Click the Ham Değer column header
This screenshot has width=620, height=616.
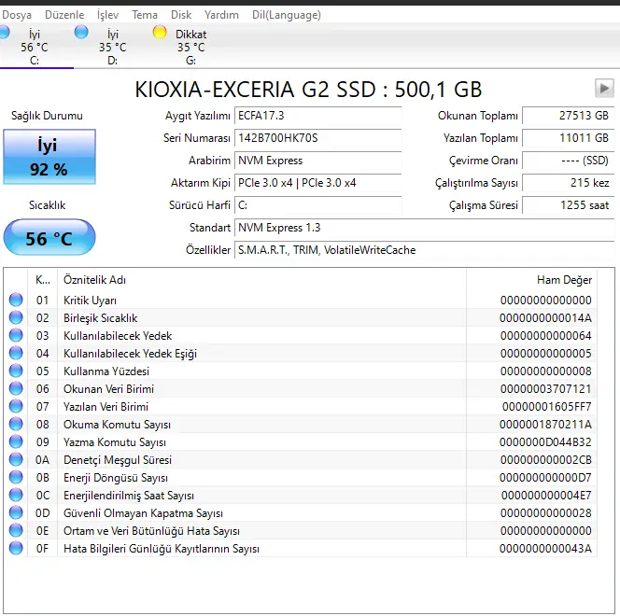(532, 280)
